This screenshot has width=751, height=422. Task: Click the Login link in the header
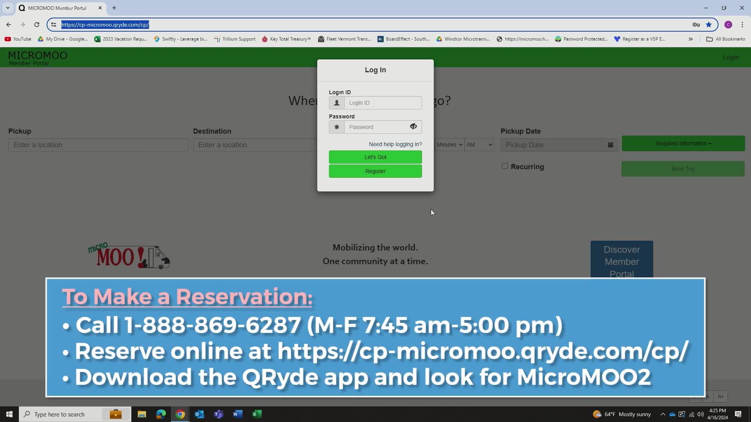coord(731,57)
